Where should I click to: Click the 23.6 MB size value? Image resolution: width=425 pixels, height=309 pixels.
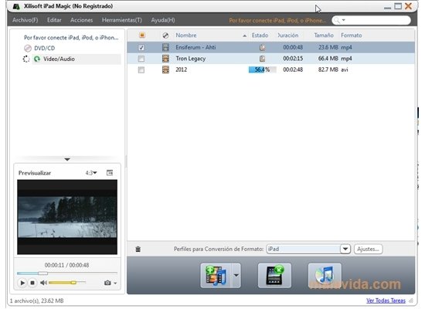[x=328, y=47]
